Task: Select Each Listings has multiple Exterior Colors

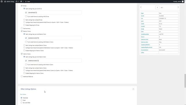Action: point(24,45)
